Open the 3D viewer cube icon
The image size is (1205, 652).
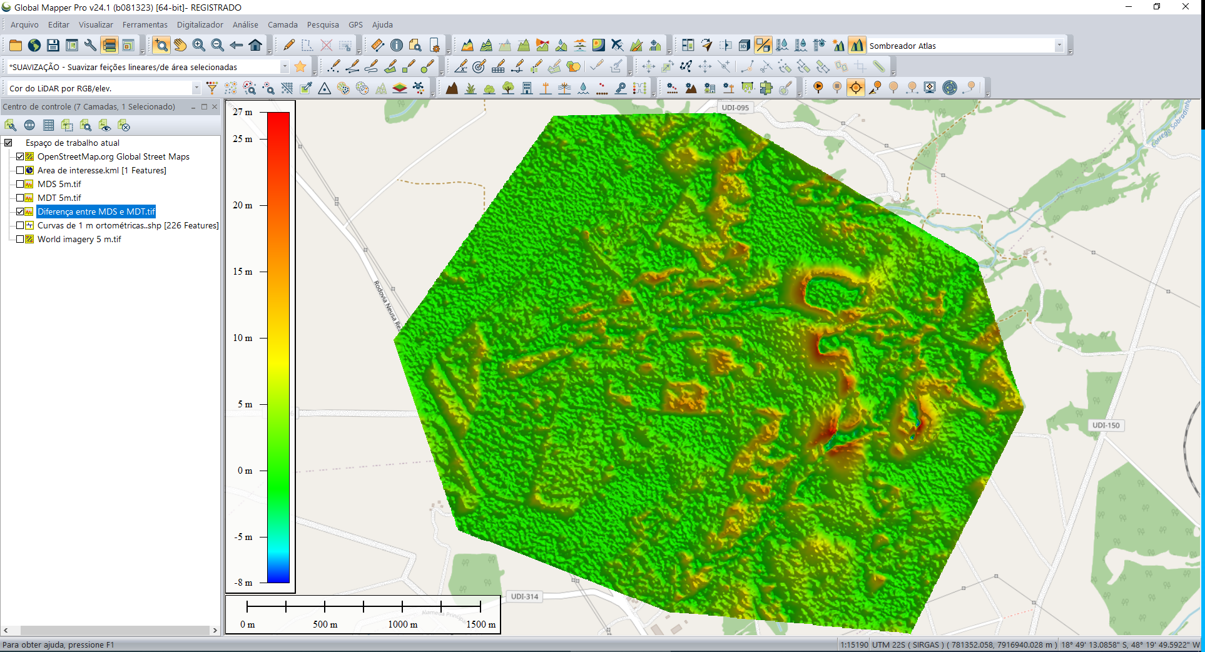[x=744, y=46]
